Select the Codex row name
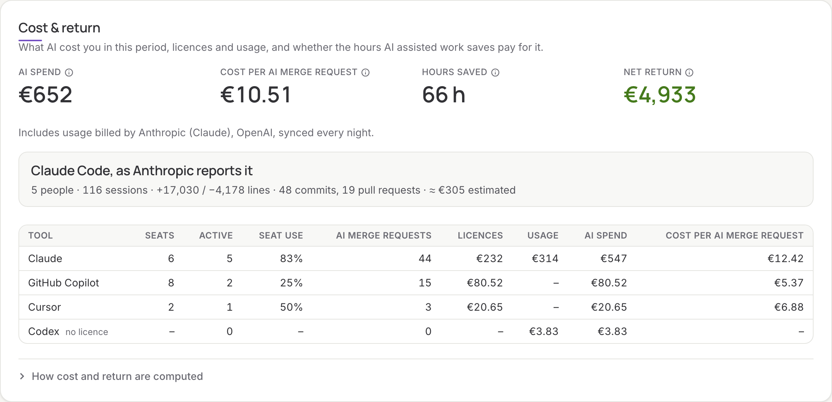This screenshot has width=832, height=402. tap(44, 331)
